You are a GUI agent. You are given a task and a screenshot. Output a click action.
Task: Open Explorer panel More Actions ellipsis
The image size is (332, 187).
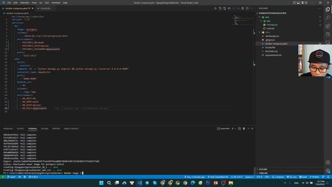coord(320,8)
